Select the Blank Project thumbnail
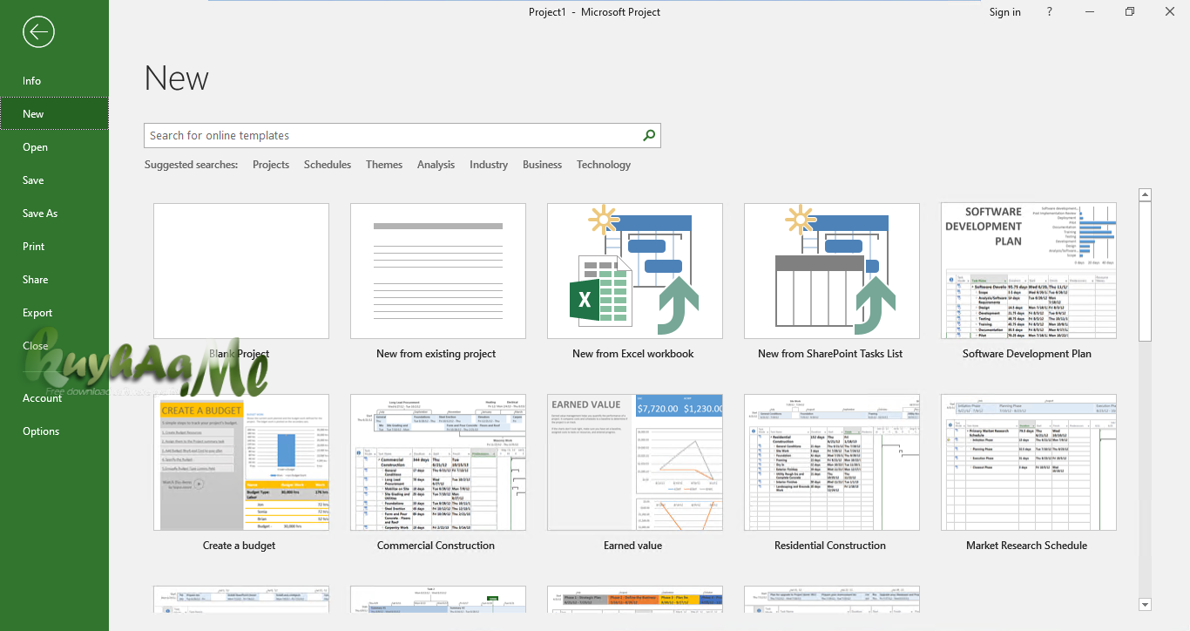This screenshot has height=631, width=1190. click(241, 271)
